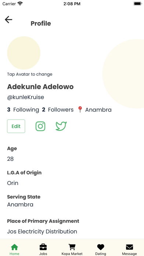The height and width of the screenshot is (256, 144).
Task: Tap the back arrow icon
Action: (8, 20)
